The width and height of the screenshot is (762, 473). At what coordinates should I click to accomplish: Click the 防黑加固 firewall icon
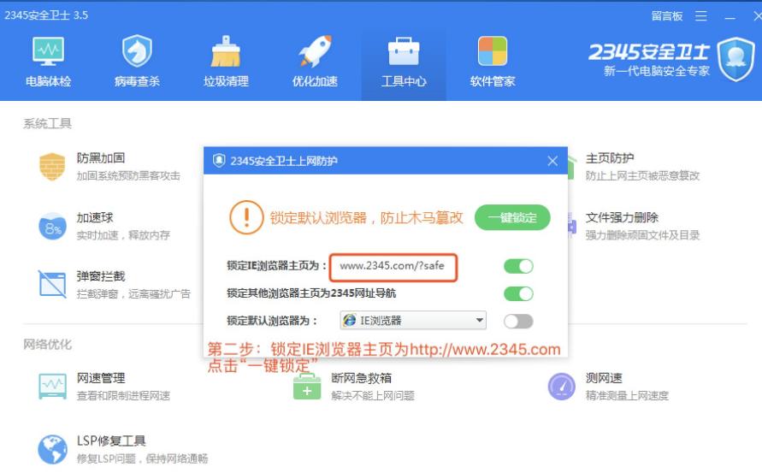pos(52,166)
